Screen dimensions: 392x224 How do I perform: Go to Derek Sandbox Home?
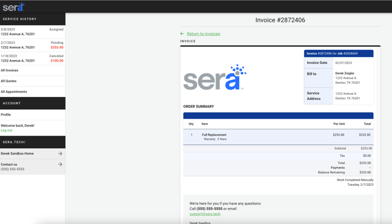pyautogui.click(x=32, y=153)
